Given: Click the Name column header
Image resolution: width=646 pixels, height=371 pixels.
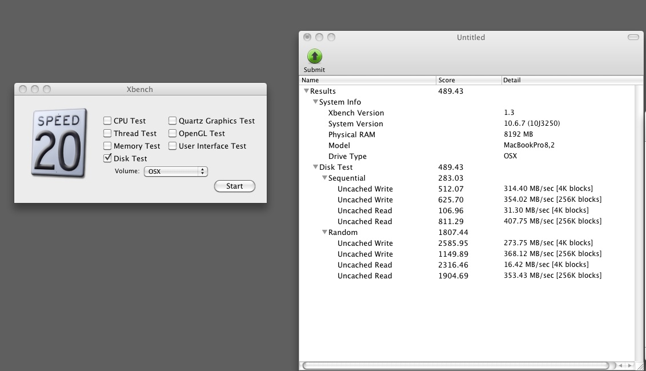Looking at the screenshot, I should pyautogui.click(x=367, y=80).
